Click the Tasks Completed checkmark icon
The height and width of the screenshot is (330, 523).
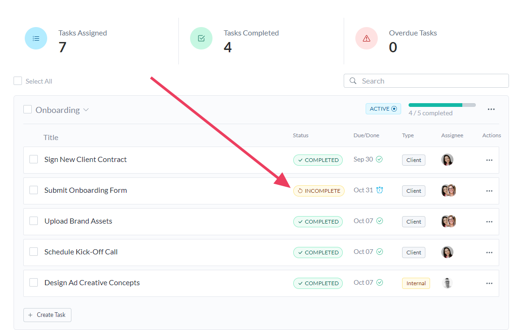tap(201, 38)
